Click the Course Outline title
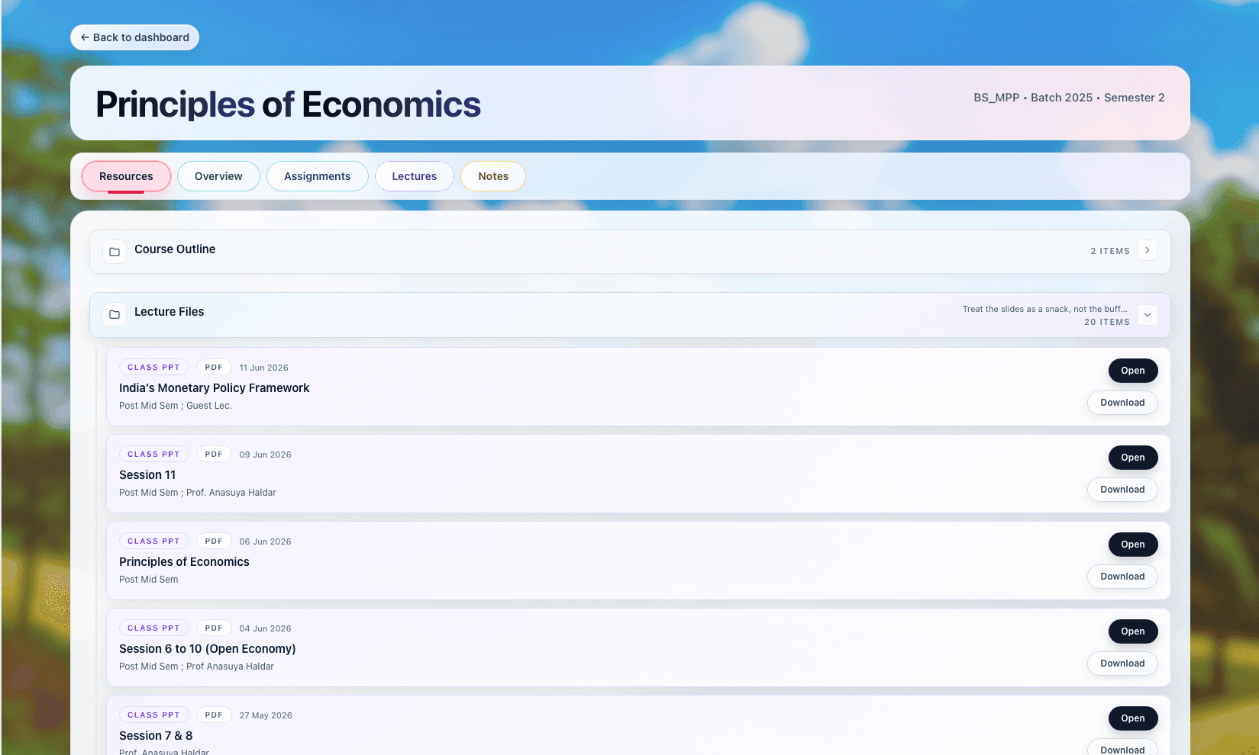This screenshot has width=1259, height=755. pos(175,249)
